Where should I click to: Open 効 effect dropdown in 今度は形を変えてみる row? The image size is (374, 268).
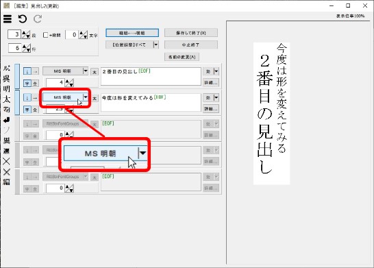coord(216,97)
